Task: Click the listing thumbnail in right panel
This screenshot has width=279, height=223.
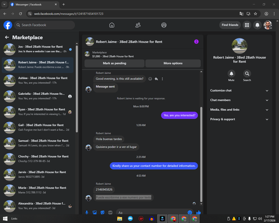Action: (x=239, y=46)
